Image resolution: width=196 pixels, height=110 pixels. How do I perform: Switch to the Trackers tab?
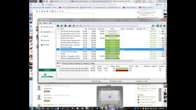pos(85,63)
